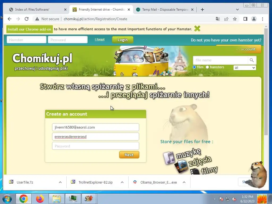Launch Firefox from the taskbar
The image size is (272, 204).
pos(40,199)
